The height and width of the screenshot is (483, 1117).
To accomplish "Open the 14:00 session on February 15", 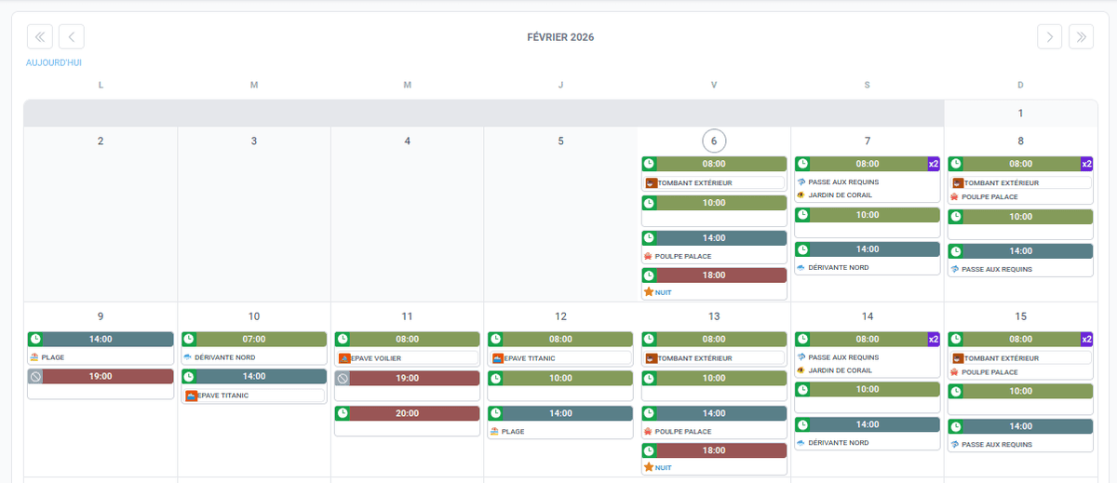I will tap(1020, 426).
